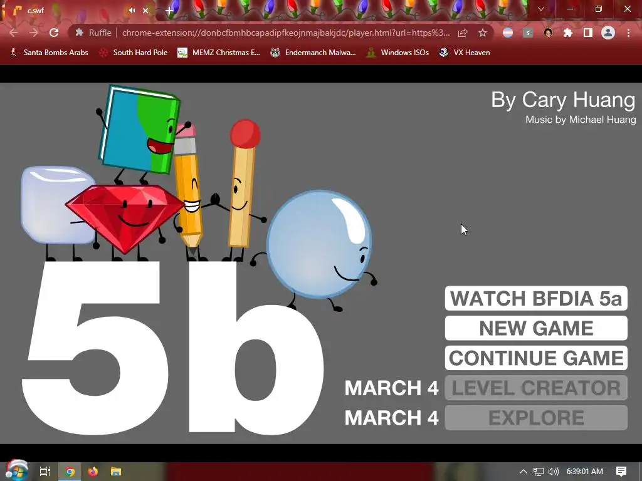The width and height of the screenshot is (642, 481).
Task: Click the gray S extension icon
Action: [x=528, y=33]
